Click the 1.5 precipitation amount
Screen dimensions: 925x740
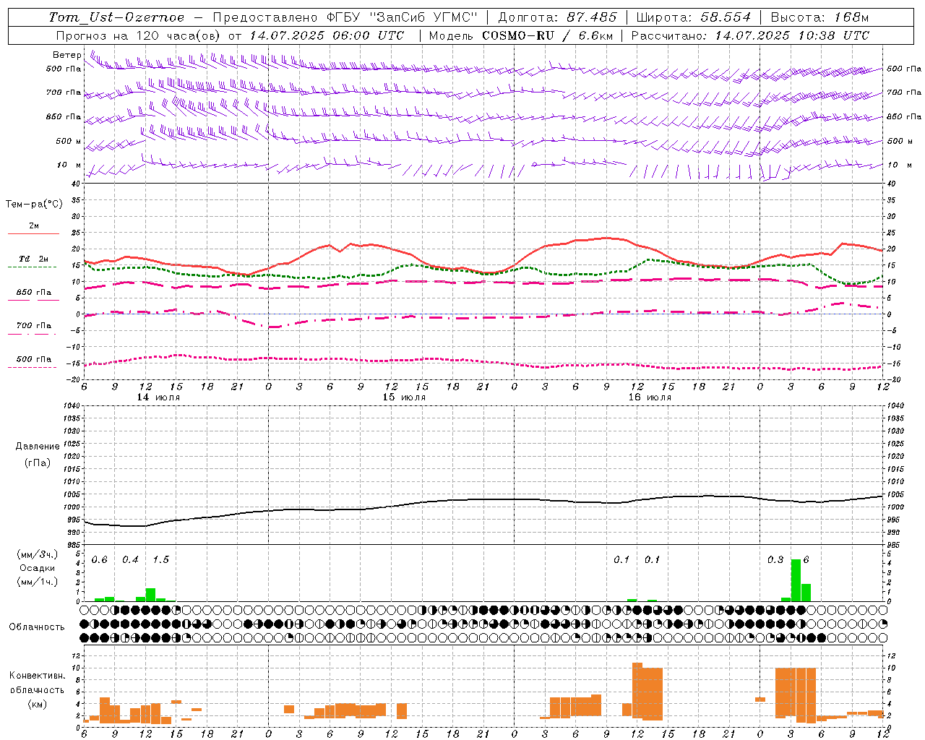click(160, 559)
